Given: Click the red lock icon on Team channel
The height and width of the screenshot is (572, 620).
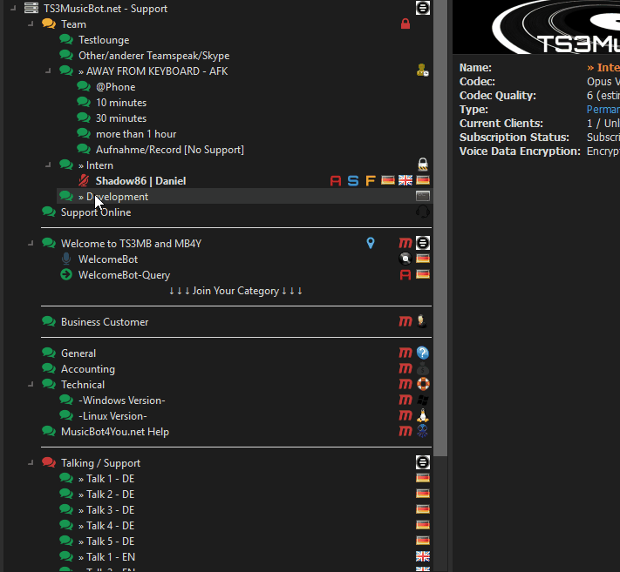Looking at the screenshot, I should coord(405,24).
